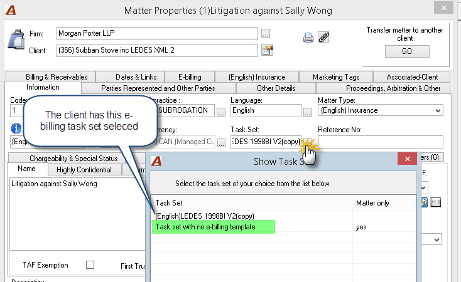
Task: Select (English)LEDES 1998BI V2(copy) task set row
Action: tap(283, 216)
